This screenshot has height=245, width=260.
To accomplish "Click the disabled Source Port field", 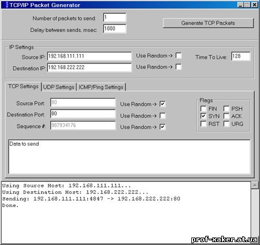I will (x=83, y=103).
